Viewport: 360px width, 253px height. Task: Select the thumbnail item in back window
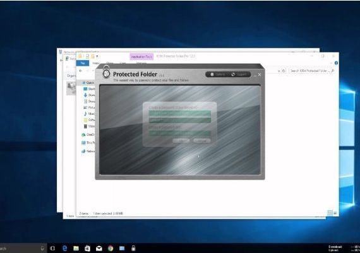71,88
